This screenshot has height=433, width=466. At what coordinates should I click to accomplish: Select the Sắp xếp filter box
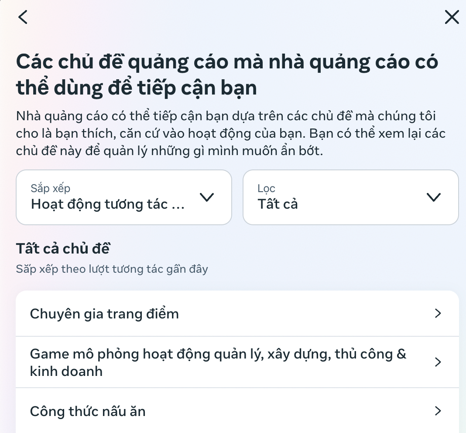[x=124, y=197]
